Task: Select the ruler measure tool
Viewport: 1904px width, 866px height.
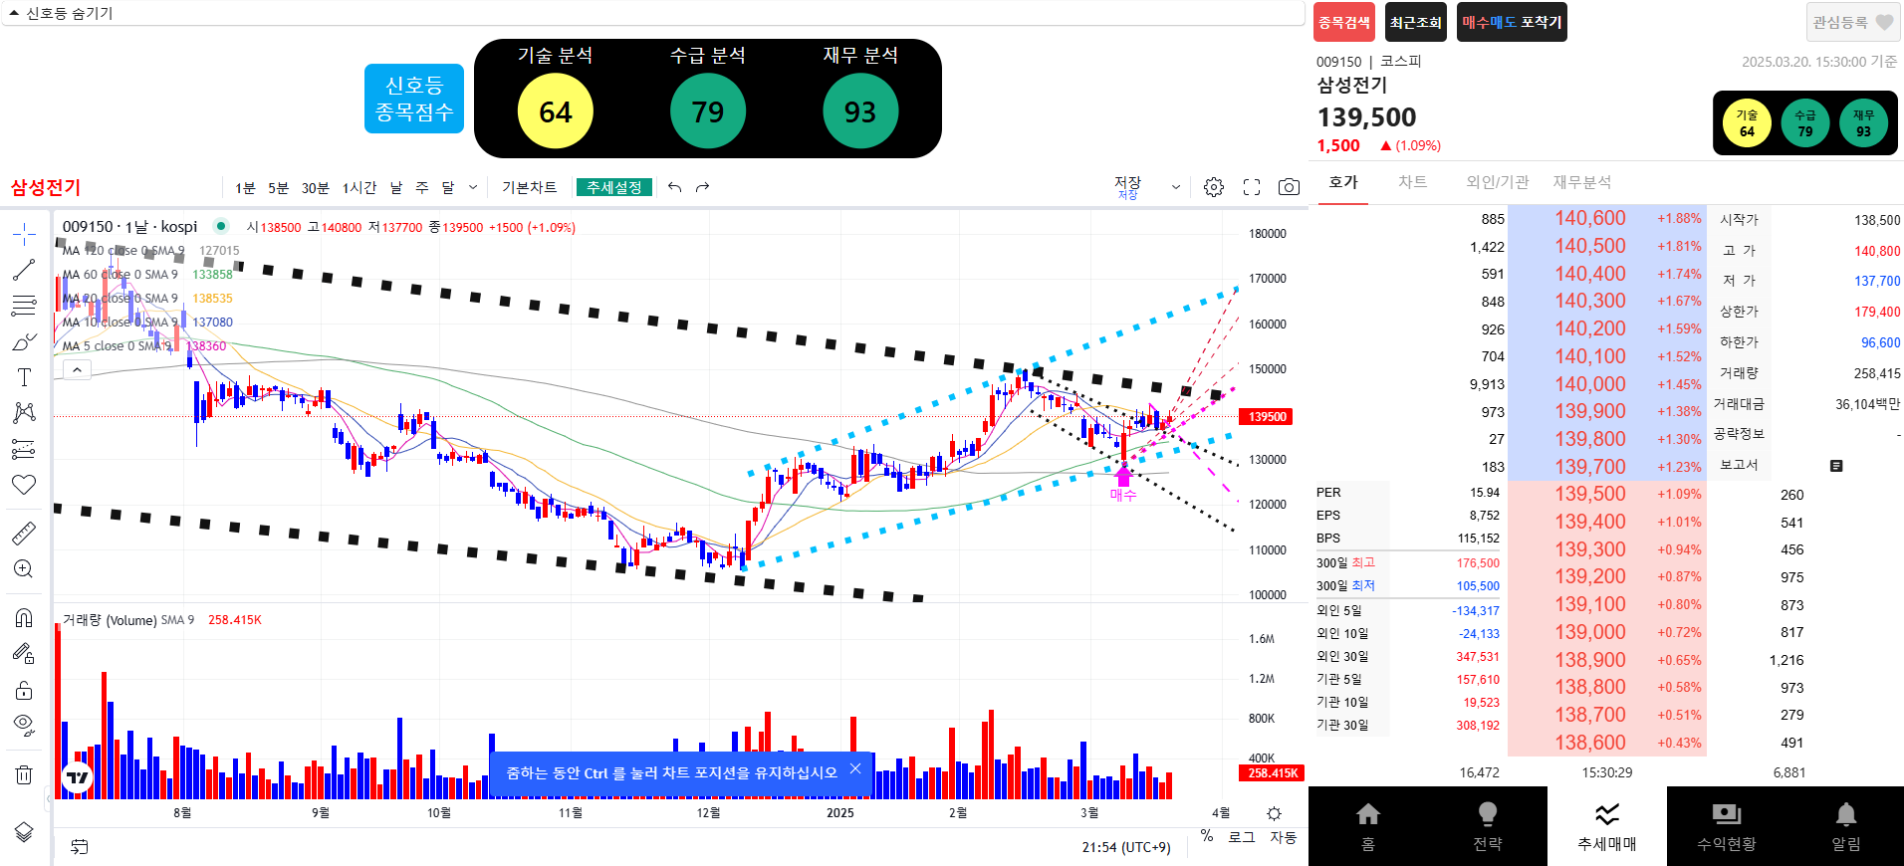Action: (24, 533)
